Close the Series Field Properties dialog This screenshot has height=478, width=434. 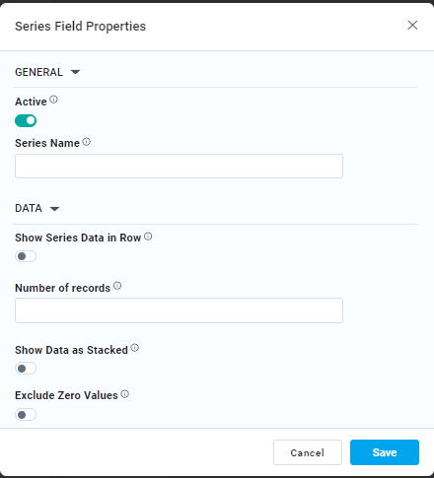click(412, 25)
